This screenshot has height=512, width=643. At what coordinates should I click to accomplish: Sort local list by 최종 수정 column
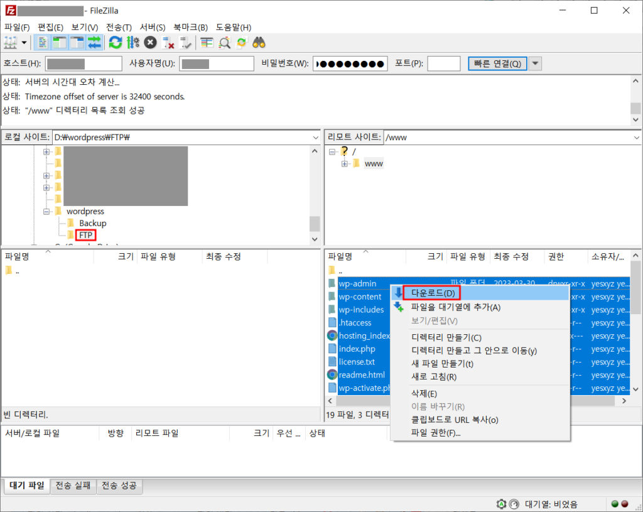[235, 257]
